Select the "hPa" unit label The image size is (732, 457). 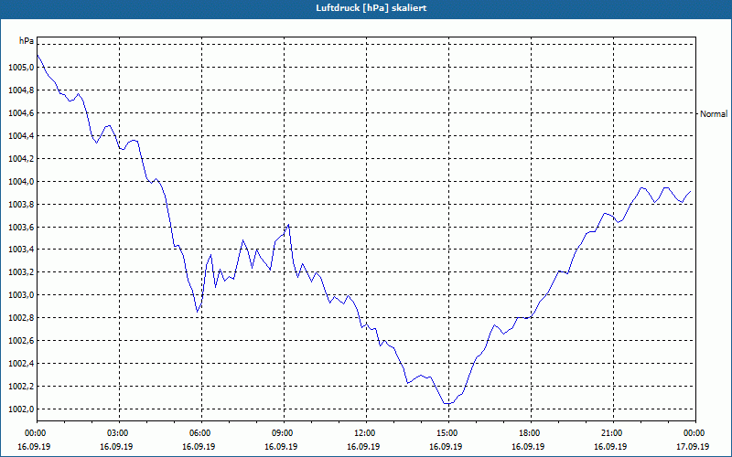click(x=27, y=41)
